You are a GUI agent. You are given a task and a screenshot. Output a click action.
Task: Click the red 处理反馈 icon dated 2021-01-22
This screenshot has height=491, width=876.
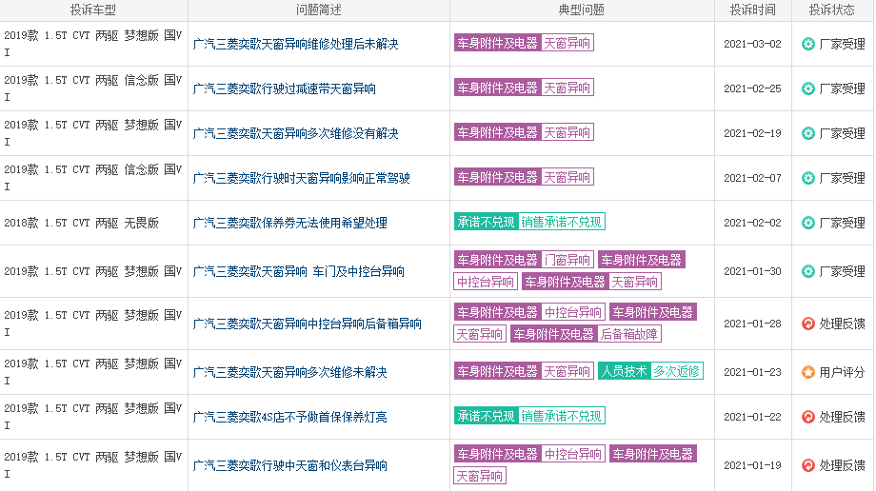click(x=807, y=417)
